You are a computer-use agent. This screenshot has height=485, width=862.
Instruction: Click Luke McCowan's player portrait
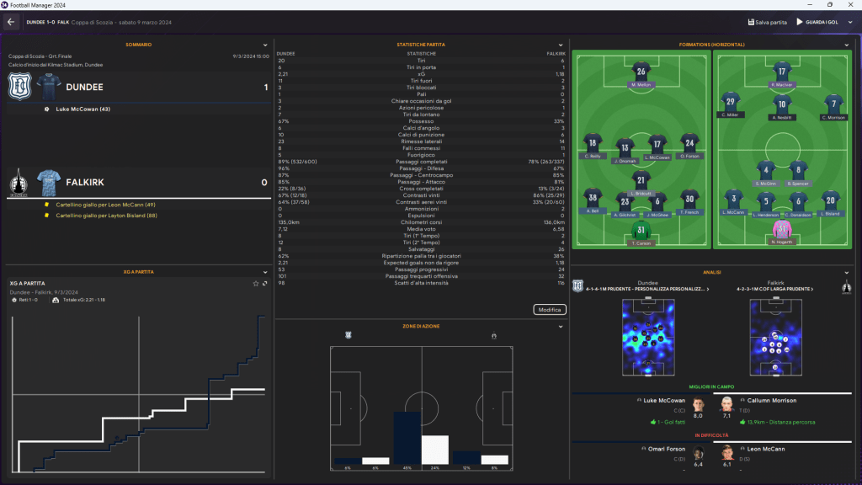point(698,408)
